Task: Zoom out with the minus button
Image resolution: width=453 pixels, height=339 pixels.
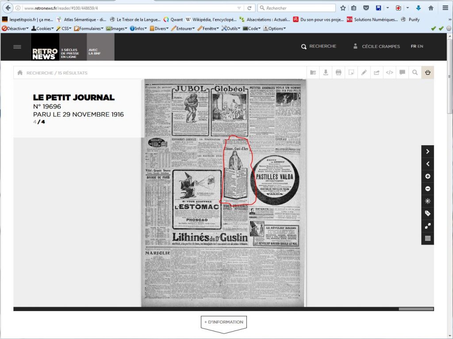Action: click(x=427, y=189)
